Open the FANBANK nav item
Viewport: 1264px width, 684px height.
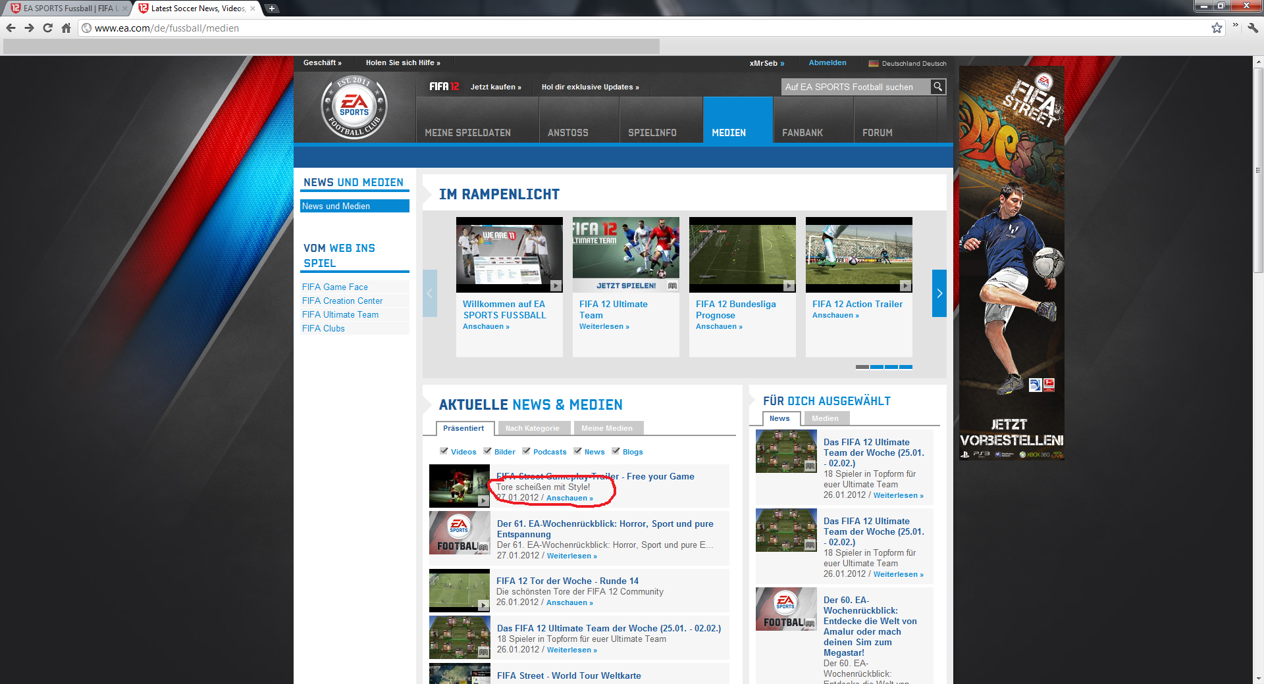[x=813, y=120]
